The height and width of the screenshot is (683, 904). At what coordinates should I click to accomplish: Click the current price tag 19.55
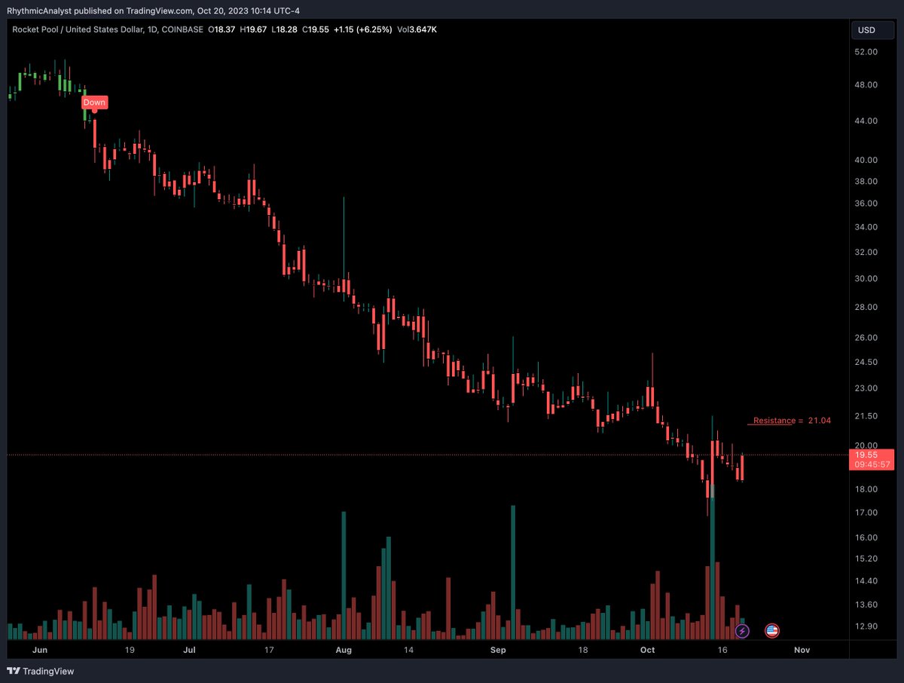[870, 455]
